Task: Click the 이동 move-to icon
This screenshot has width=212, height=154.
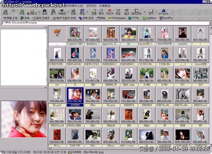Action: [x=94, y=12]
